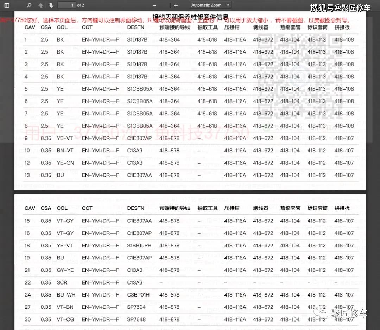Click the SP7648 destination cell

(136, 319)
